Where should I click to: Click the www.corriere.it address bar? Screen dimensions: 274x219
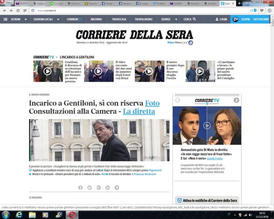pyautogui.click(x=140, y=10)
